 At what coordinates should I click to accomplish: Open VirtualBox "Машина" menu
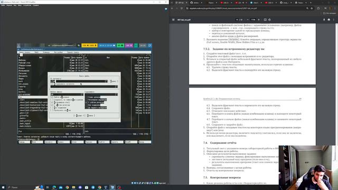point(9,5)
